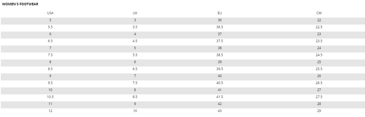Select USA size 12 cell
The width and height of the screenshot is (365, 117).
click(x=50, y=111)
